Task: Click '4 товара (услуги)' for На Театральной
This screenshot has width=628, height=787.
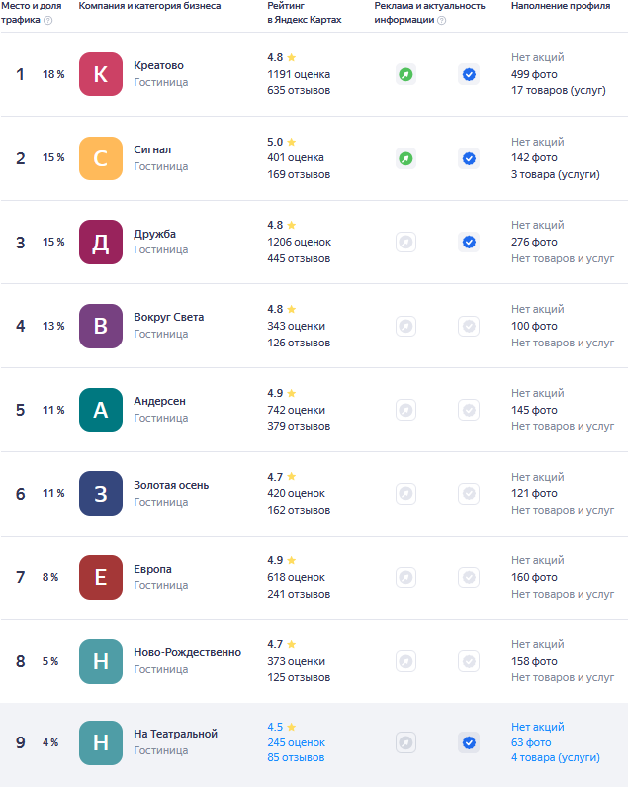Action: pos(555,757)
